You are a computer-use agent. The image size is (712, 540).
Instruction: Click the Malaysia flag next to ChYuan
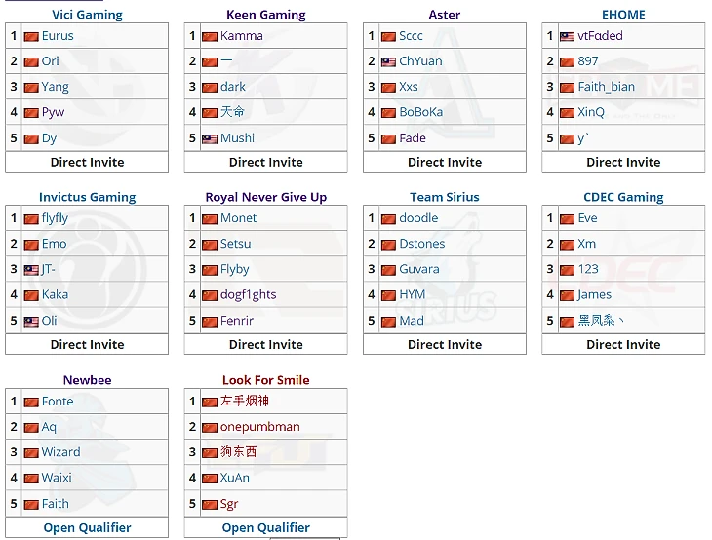click(x=388, y=61)
